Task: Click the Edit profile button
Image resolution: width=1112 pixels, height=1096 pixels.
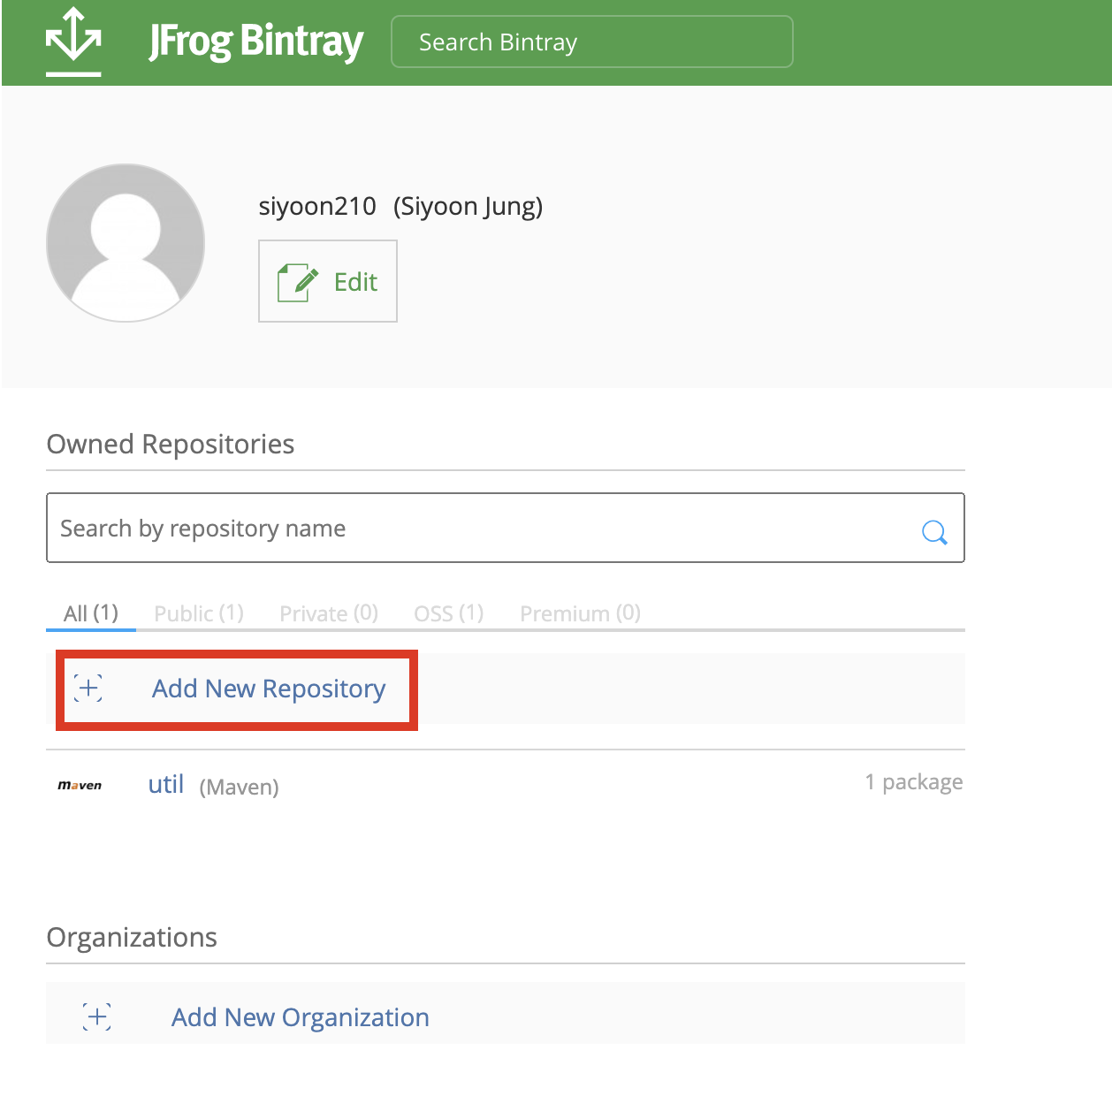Action: 328,281
